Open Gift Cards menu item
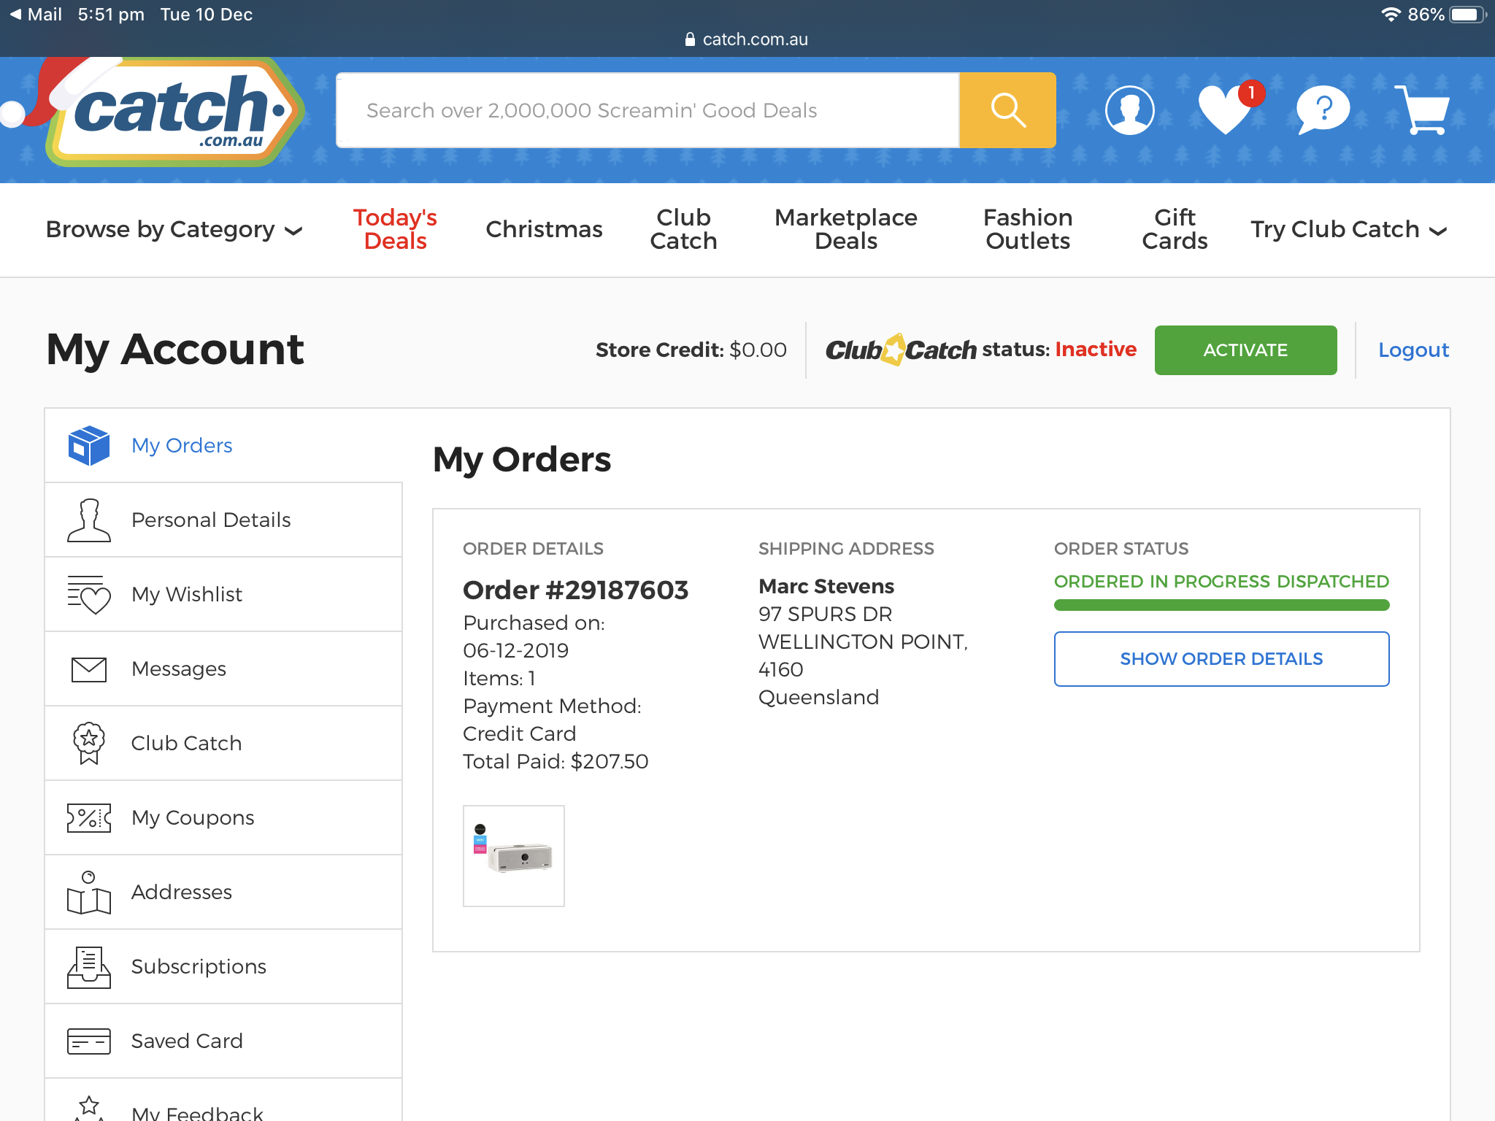 click(x=1175, y=229)
